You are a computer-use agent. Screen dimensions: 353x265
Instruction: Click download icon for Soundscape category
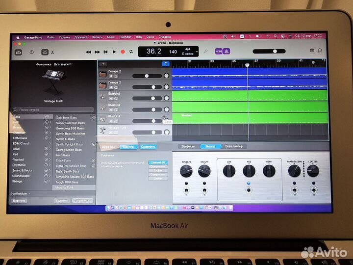46,176
